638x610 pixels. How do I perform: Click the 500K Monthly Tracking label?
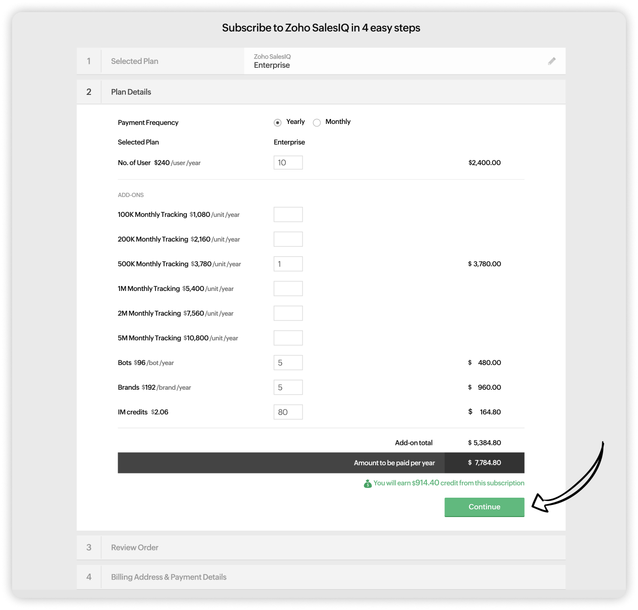coord(180,264)
